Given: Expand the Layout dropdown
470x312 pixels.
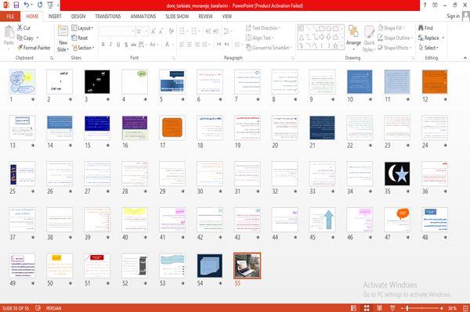Looking at the screenshot, I should coord(82,28).
